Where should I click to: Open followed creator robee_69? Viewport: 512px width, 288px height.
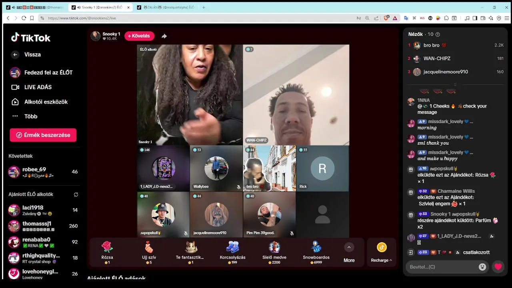[x=43, y=172]
